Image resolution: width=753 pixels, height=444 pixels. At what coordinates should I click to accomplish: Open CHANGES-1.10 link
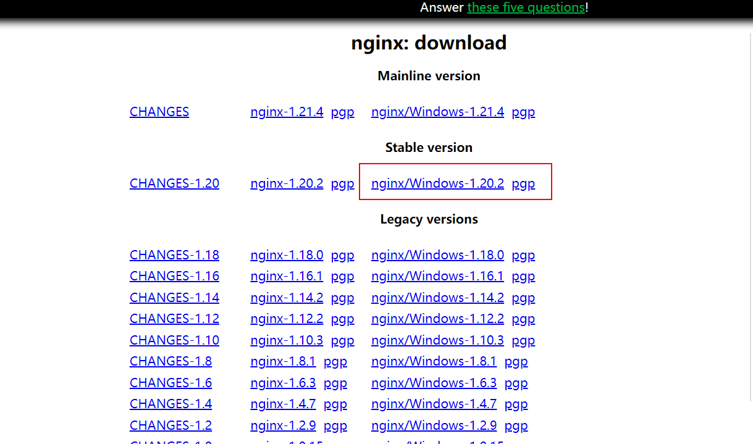tap(174, 340)
